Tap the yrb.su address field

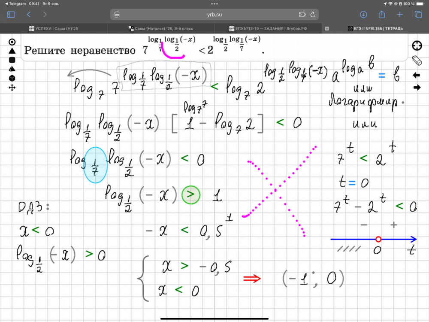click(214, 14)
